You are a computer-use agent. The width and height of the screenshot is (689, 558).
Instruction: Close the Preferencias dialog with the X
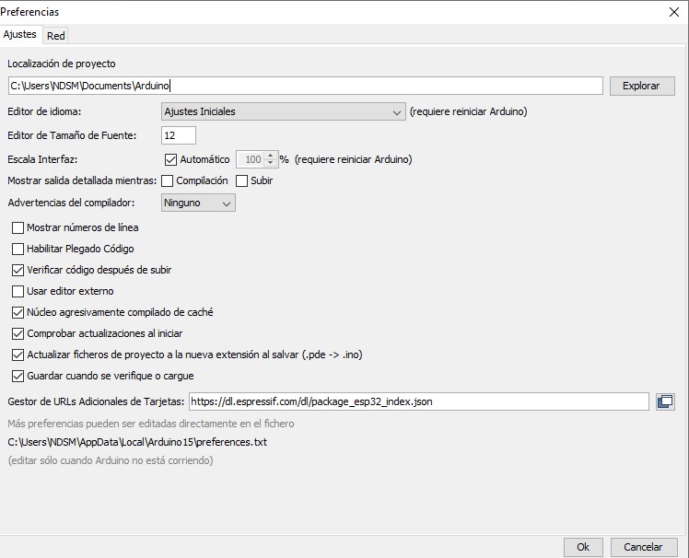point(674,12)
